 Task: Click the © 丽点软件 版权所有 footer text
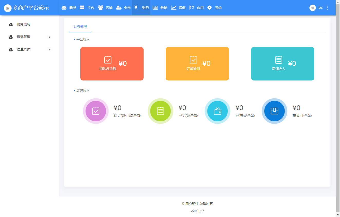(197, 203)
